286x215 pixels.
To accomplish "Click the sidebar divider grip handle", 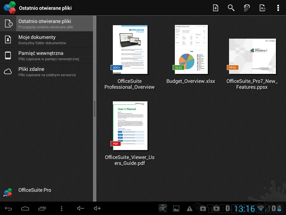I will pos(94,109).
